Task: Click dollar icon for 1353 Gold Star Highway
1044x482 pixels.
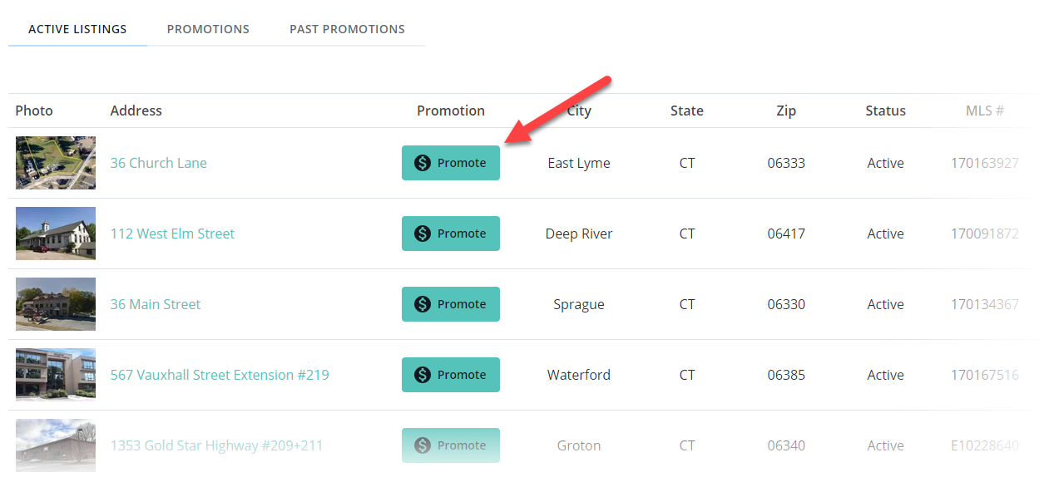Action: tap(423, 445)
